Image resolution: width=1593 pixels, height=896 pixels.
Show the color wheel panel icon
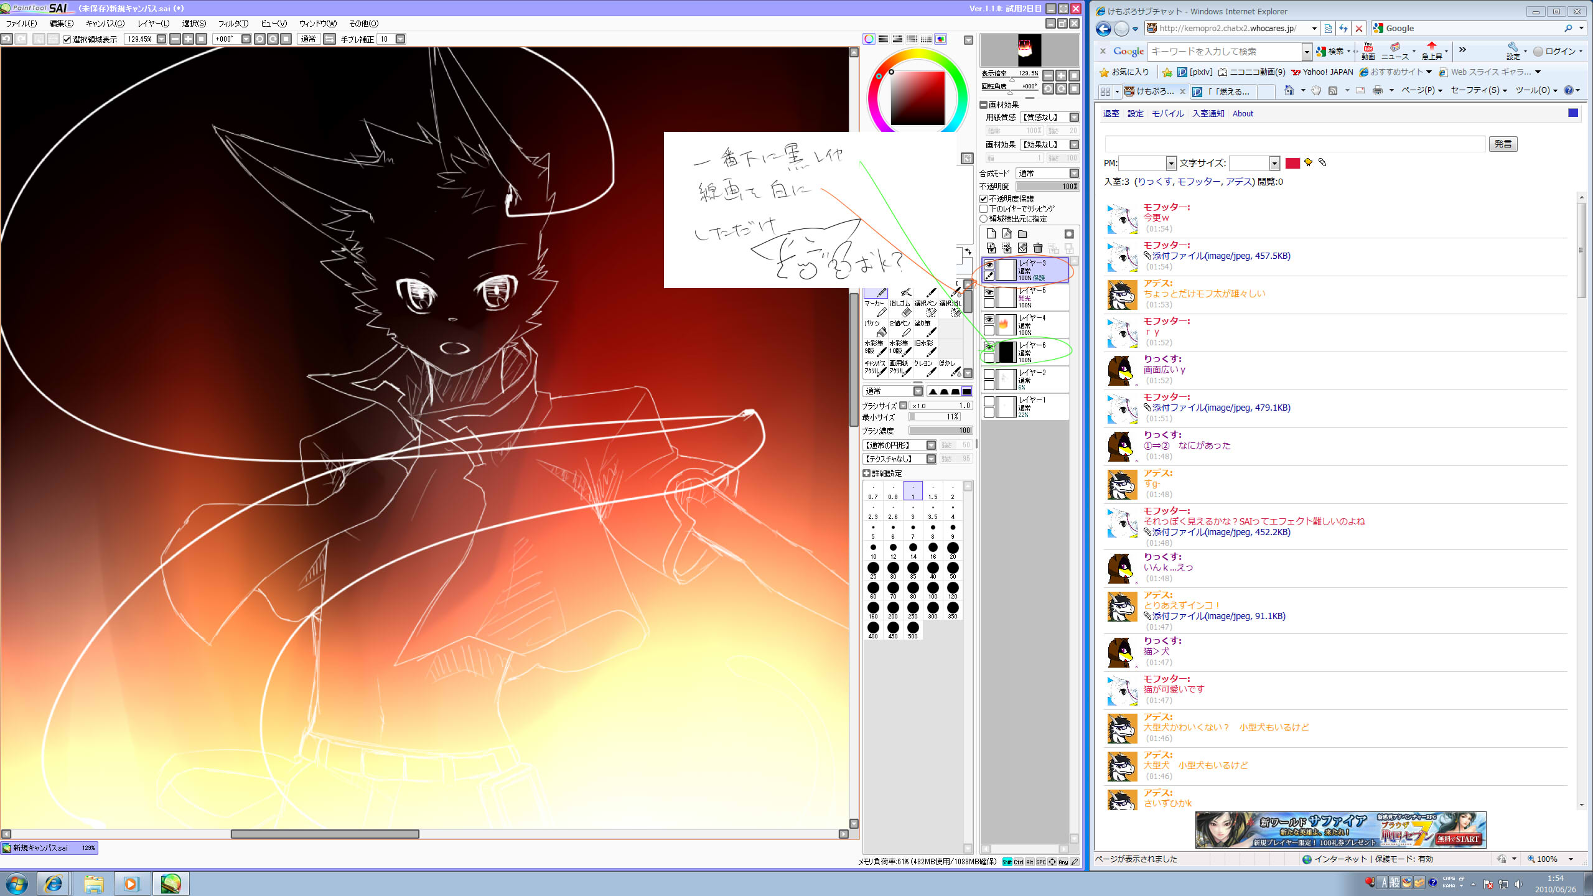869,39
